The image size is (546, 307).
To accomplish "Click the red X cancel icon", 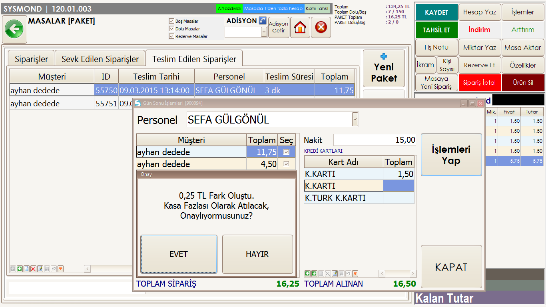I will 321,28.
